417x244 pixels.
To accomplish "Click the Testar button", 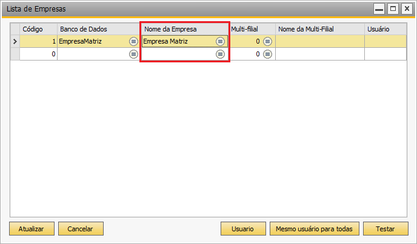I will [x=385, y=229].
